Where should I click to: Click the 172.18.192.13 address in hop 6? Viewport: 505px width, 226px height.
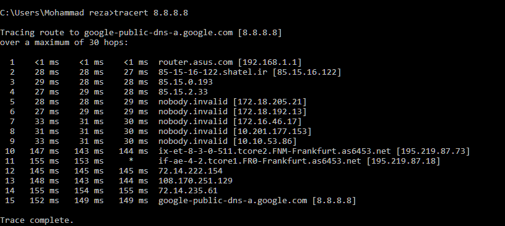click(270, 112)
